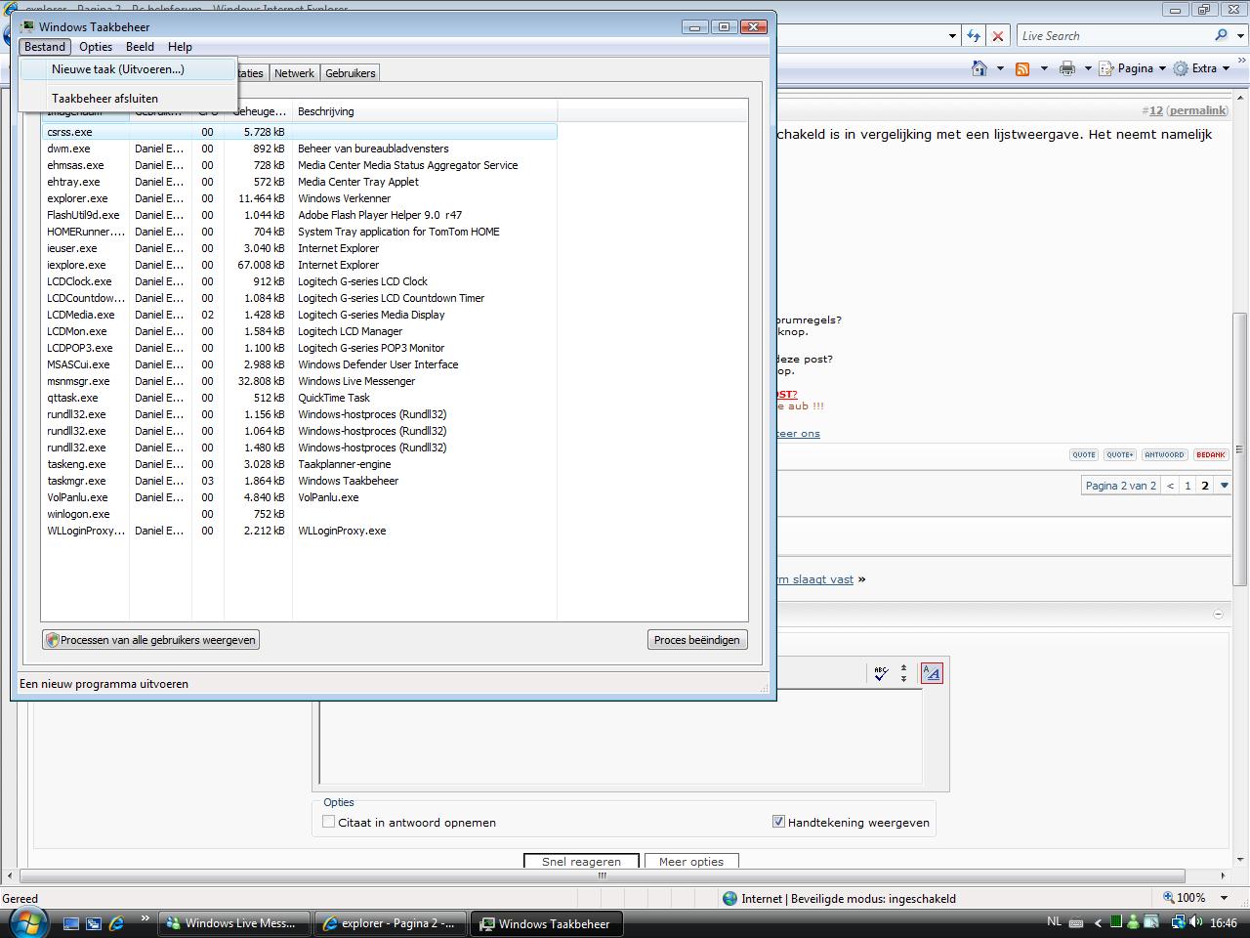This screenshot has height=938, width=1250.
Task: Open the Home button dropdown arrow
Action: (x=1000, y=68)
